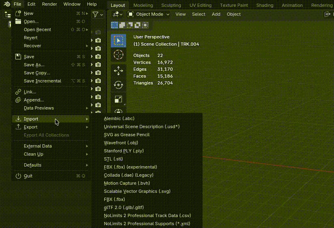Screen dimensions: 334x228
Task: Open the Object Mode dropdown
Action: [x=149, y=14]
